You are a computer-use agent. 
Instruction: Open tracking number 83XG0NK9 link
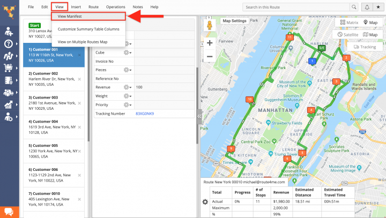[145, 114]
